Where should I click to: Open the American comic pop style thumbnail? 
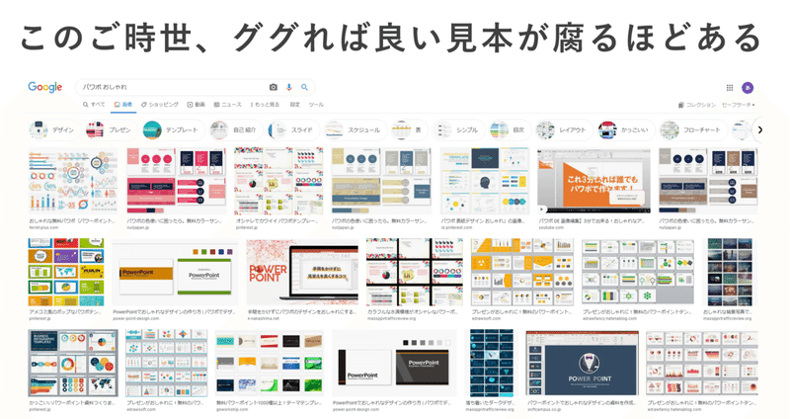coord(66,273)
